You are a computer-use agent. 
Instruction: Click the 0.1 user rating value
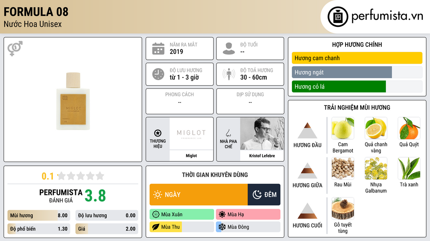click(48, 176)
